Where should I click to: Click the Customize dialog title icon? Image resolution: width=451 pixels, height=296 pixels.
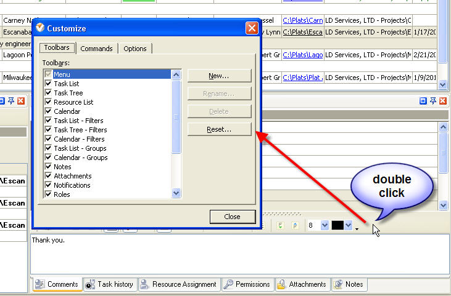40,28
